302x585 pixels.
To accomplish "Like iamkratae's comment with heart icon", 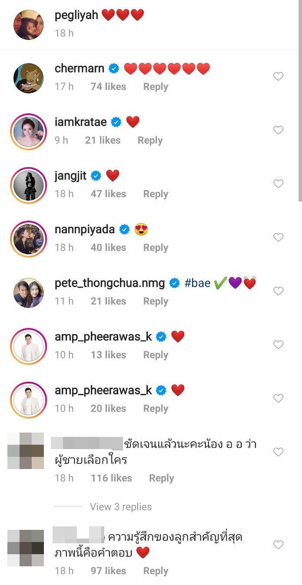I will [278, 130].
